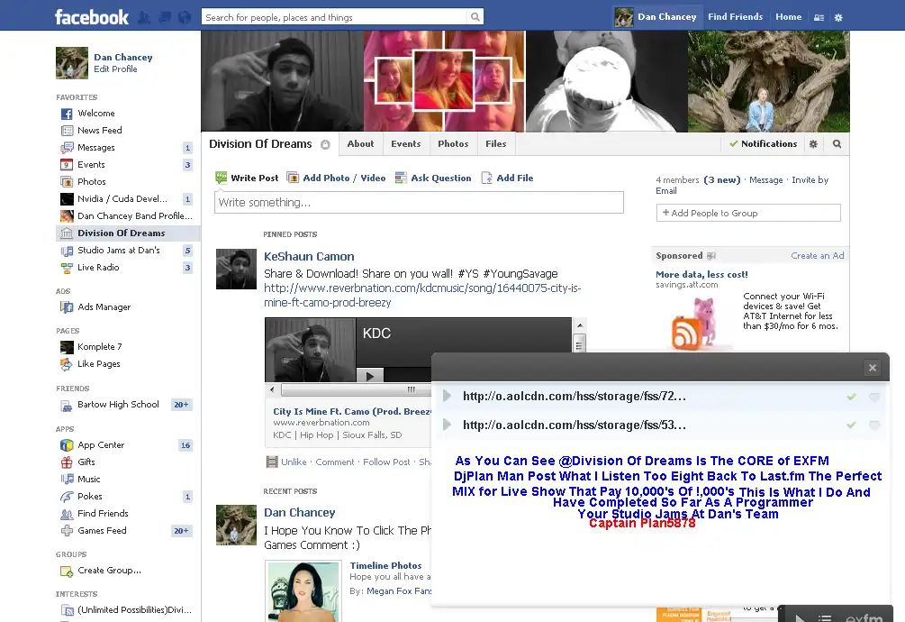
Task: Open Events in left sidebar
Action: click(91, 165)
